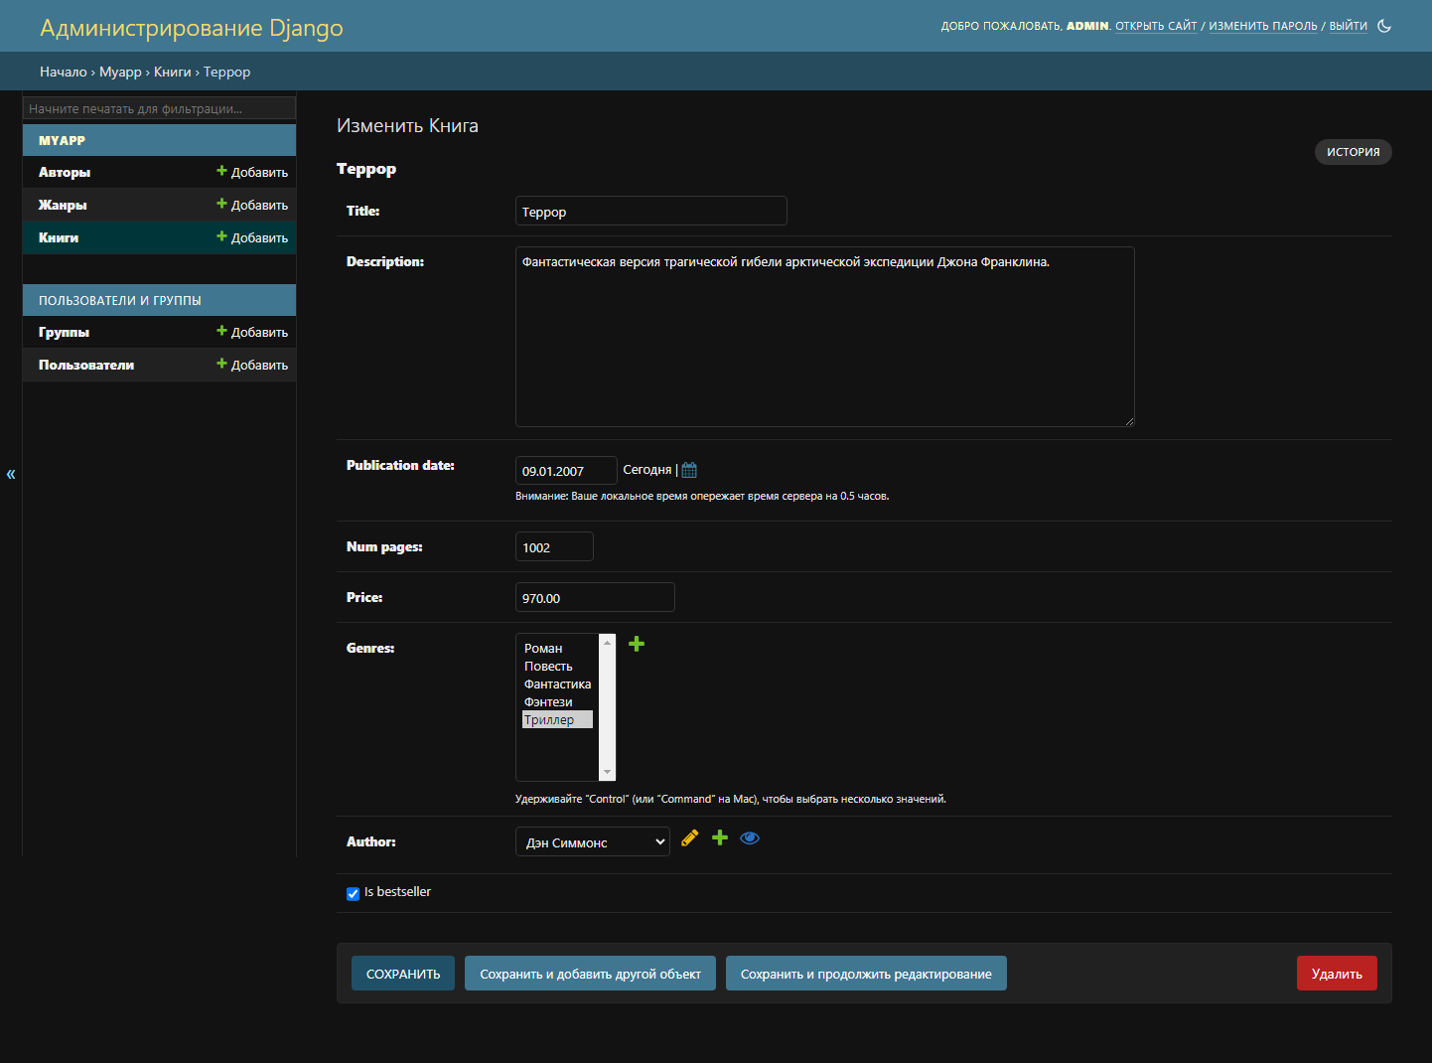Screen dimensions: 1432x1063
Task: Open the calendar picker for Publication date
Action: 689,470
